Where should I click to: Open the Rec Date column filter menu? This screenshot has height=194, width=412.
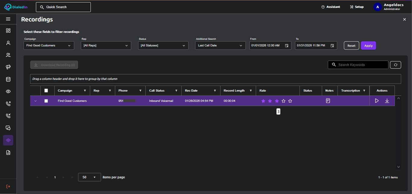point(215,91)
